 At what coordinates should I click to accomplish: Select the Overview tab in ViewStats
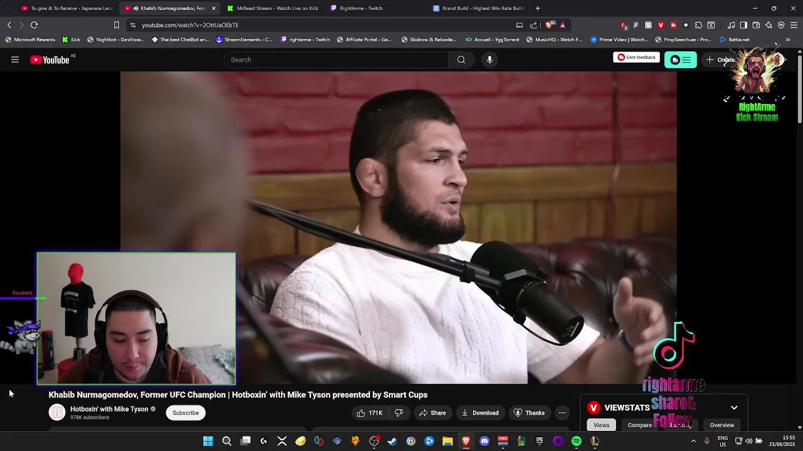tap(721, 425)
